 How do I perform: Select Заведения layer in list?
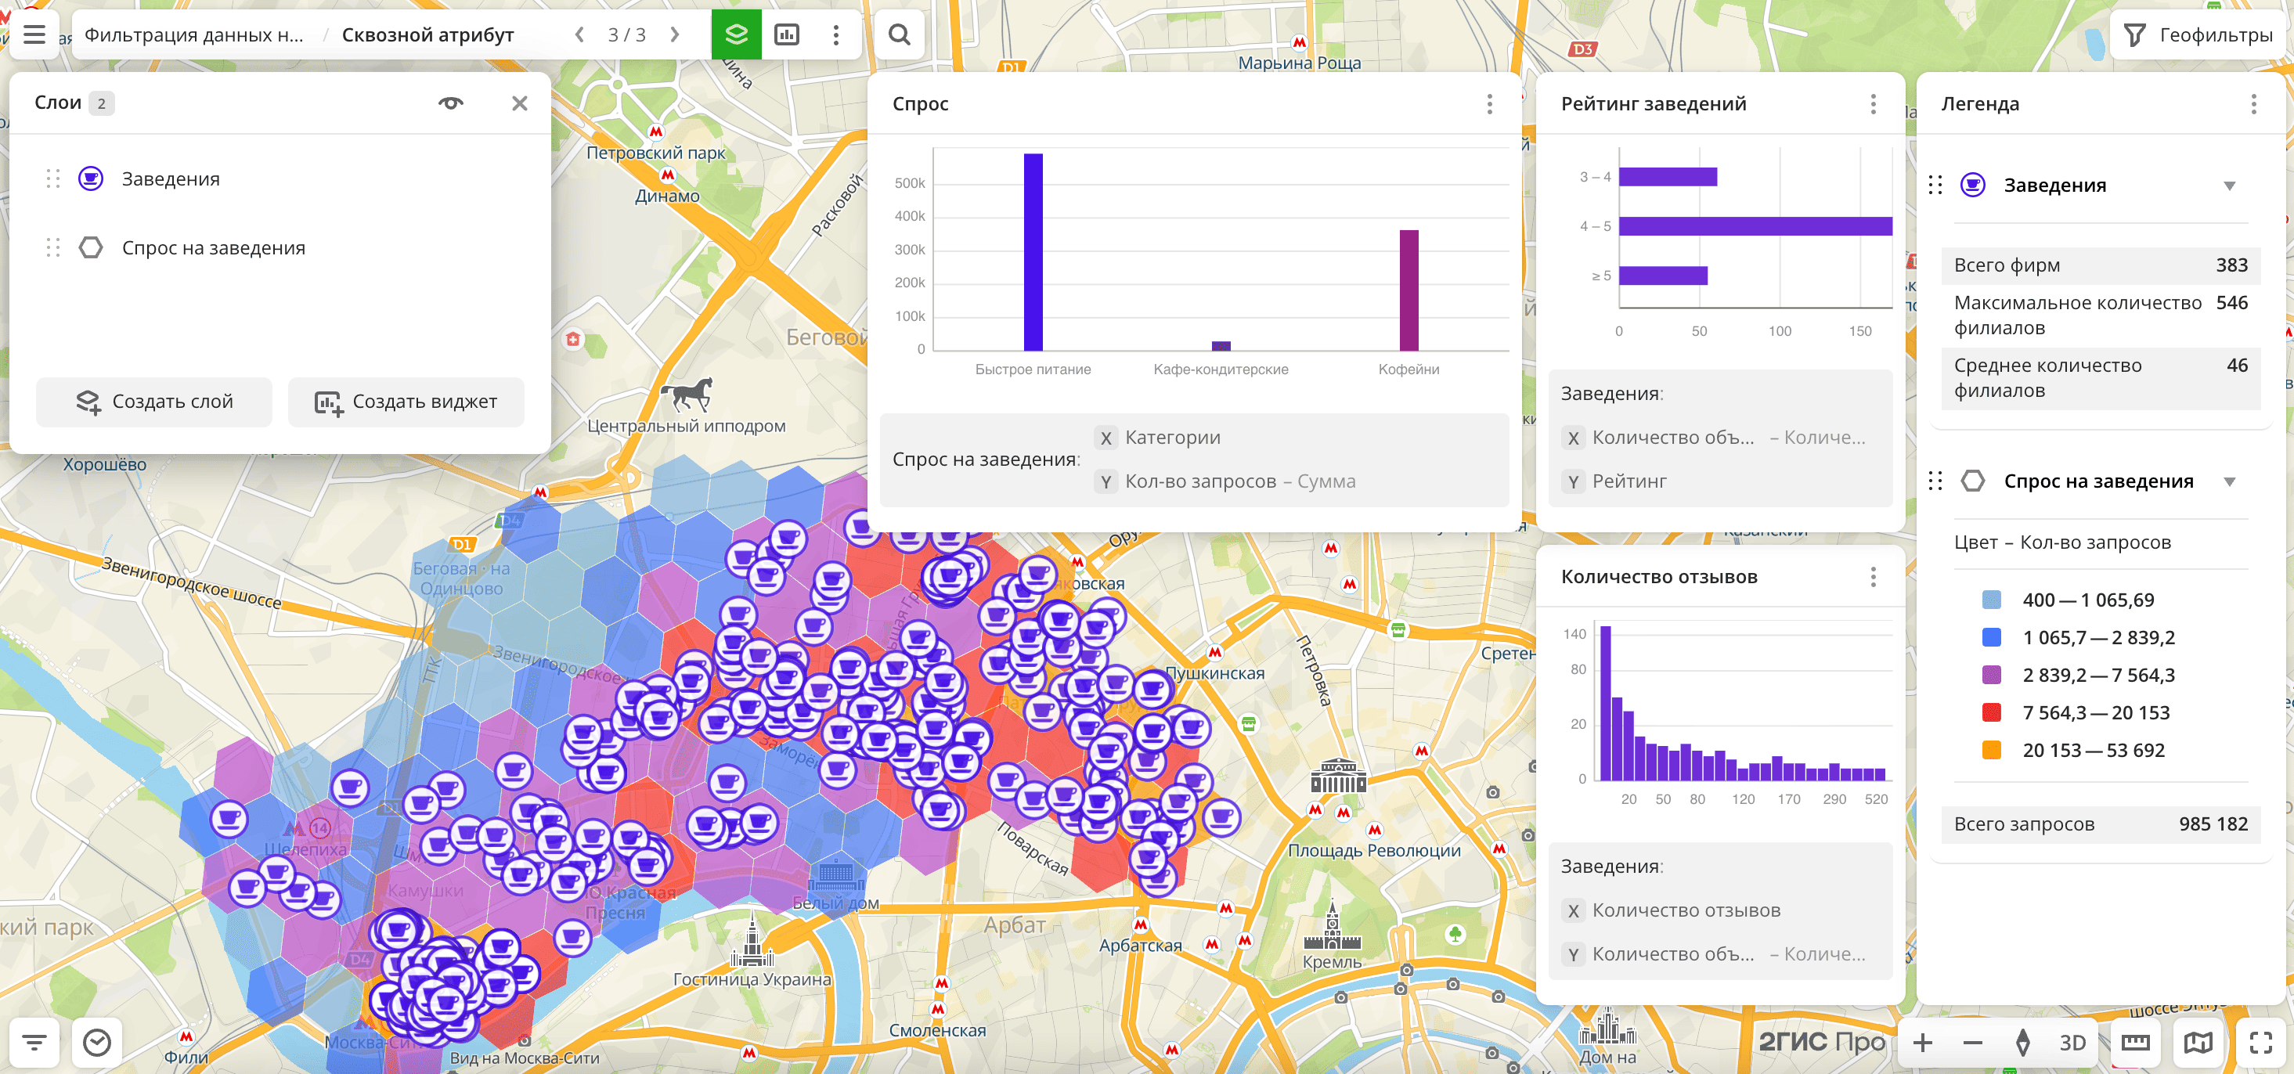pyautogui.click(x=170, y=179)
